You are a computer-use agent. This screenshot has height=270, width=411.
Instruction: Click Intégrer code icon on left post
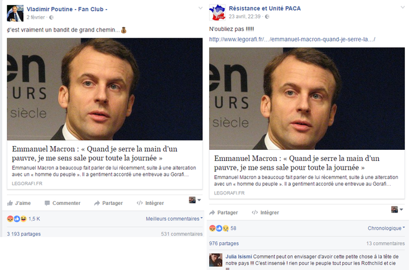pos(140,203)
